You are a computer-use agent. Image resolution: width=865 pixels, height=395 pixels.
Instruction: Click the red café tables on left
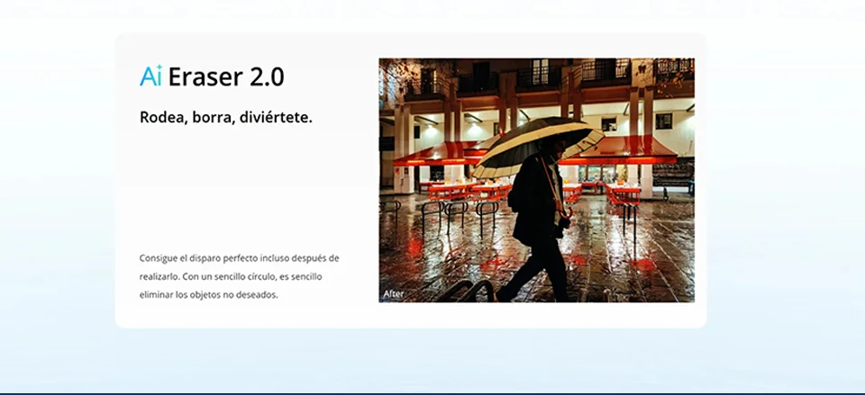469,192
